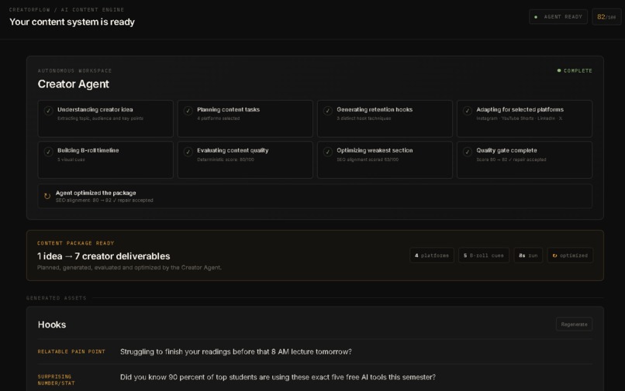Image resolution: width=625 pixels, height=391 pixels.
Task: Click the GENERATED ASSETS section label
Action: (56, 298)
